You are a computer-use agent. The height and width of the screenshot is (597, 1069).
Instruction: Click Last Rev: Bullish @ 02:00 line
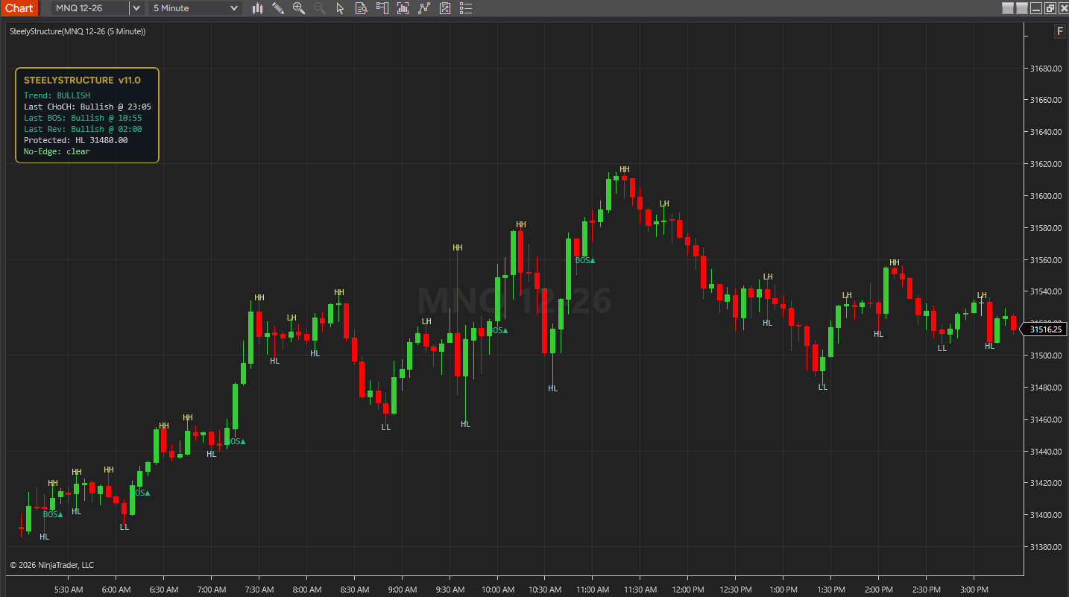(83, 129)
